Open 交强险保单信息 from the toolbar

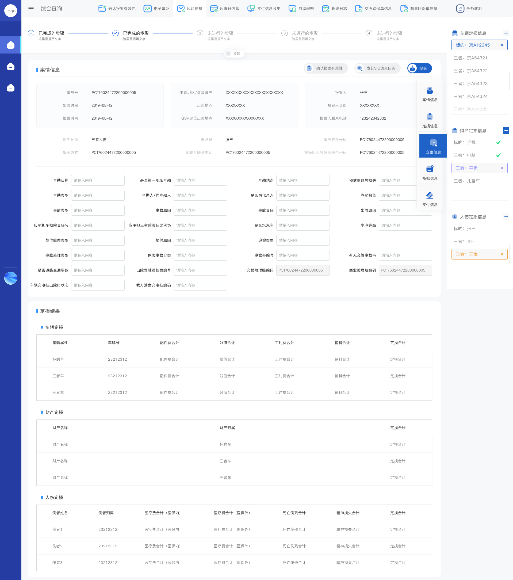373,9
